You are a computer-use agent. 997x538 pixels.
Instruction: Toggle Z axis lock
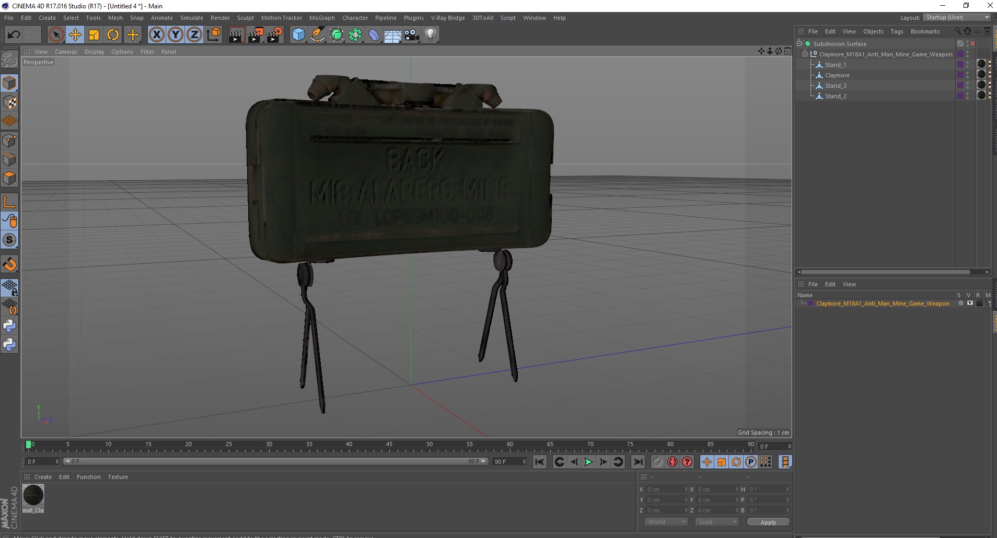coord(194,35)
